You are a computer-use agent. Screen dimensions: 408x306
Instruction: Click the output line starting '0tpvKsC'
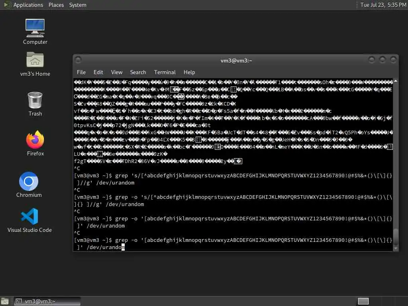(142, 126)
